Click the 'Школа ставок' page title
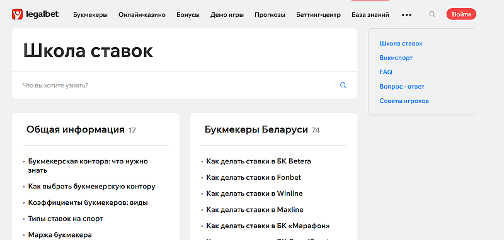 click(x=88, y=50)
